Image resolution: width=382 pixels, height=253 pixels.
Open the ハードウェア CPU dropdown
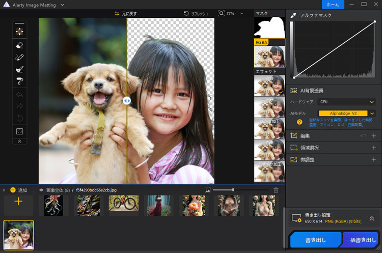[346, 102]
